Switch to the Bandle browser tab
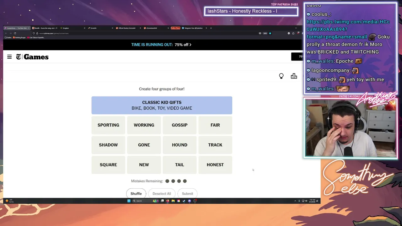The height and width of the screenshot is (226, 402). tap(44, 28)
